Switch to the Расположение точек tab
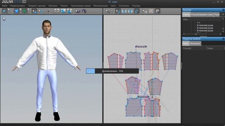The image size is (225, 126). (x=202, y=15)
